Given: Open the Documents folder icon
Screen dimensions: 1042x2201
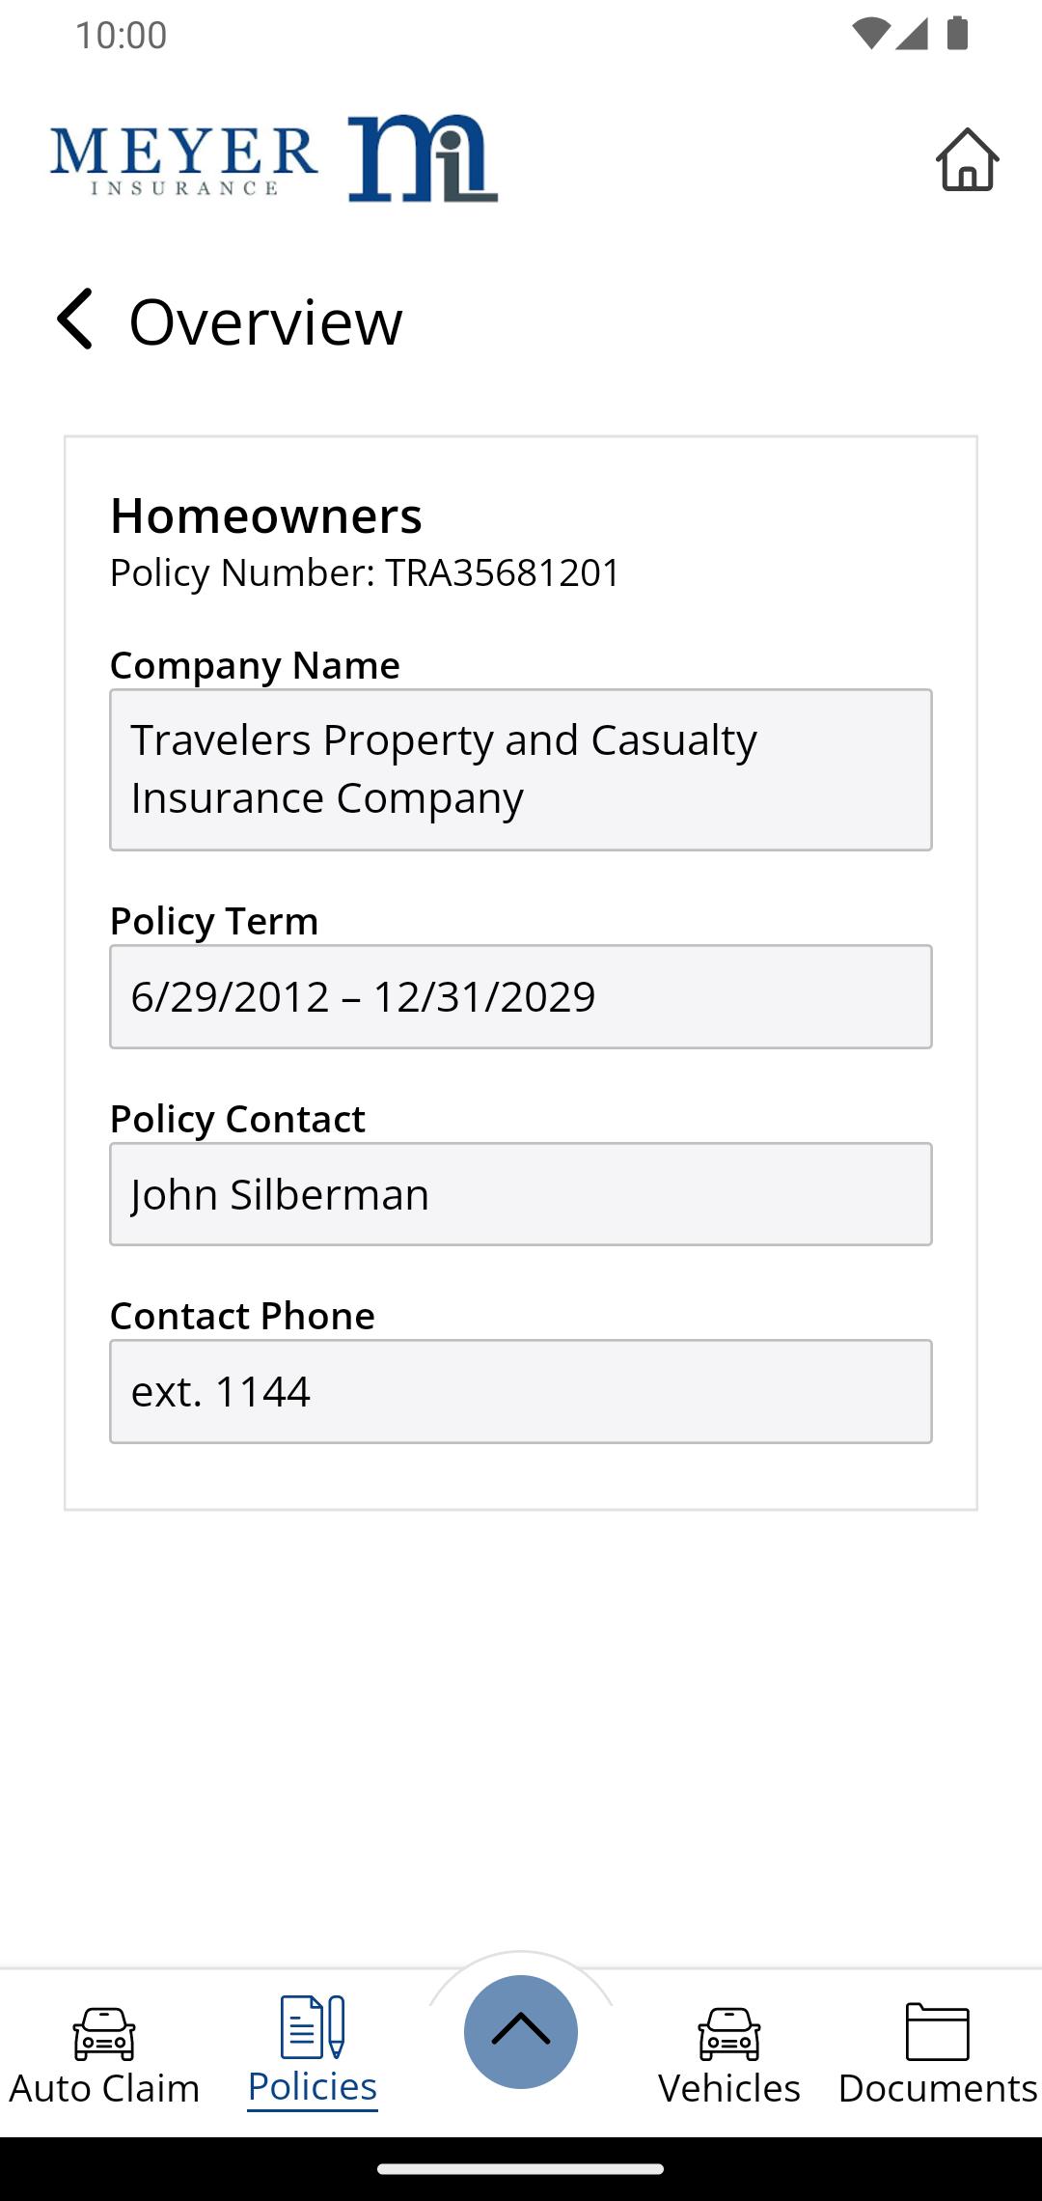Looking at the screenshot, I should [x=938, y=2031].
